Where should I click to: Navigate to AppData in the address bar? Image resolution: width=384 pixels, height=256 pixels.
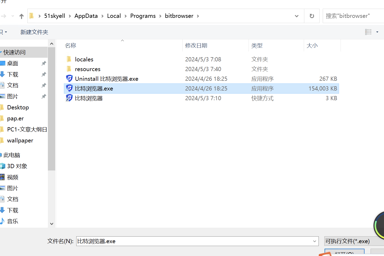click(86, 16)
